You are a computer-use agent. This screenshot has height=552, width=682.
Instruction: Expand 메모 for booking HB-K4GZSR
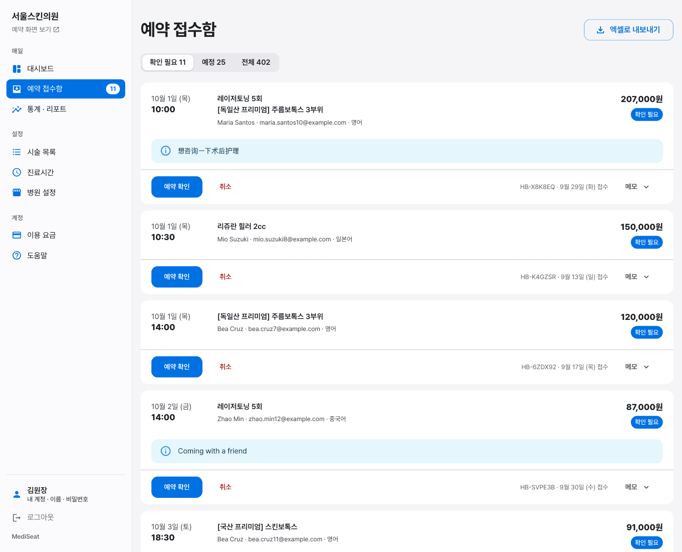click(637, 277)
